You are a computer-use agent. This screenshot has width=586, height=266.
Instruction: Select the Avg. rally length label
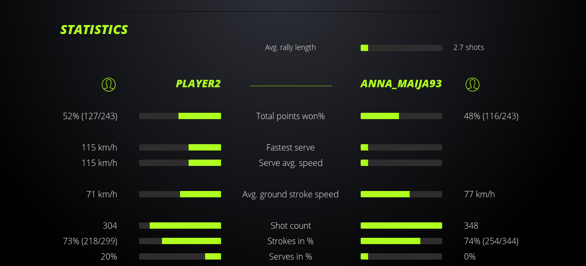(x=290, y=47)
